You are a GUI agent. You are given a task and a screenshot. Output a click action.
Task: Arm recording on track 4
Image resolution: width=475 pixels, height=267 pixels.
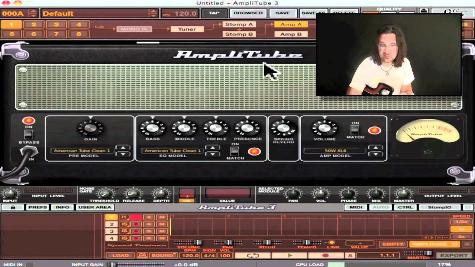[136, 238]
